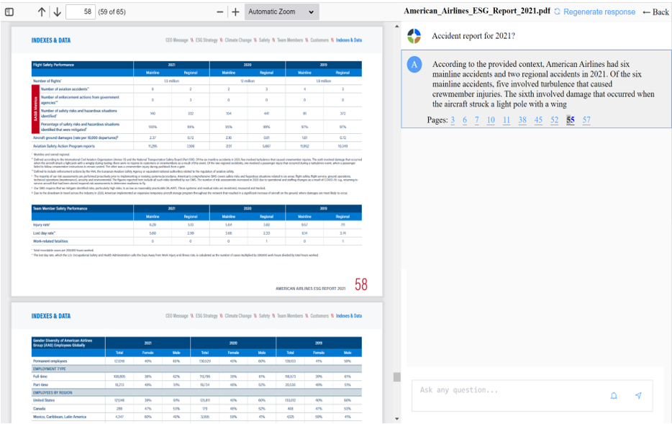Zoom out of the PDF

click(x=220, y=12)
